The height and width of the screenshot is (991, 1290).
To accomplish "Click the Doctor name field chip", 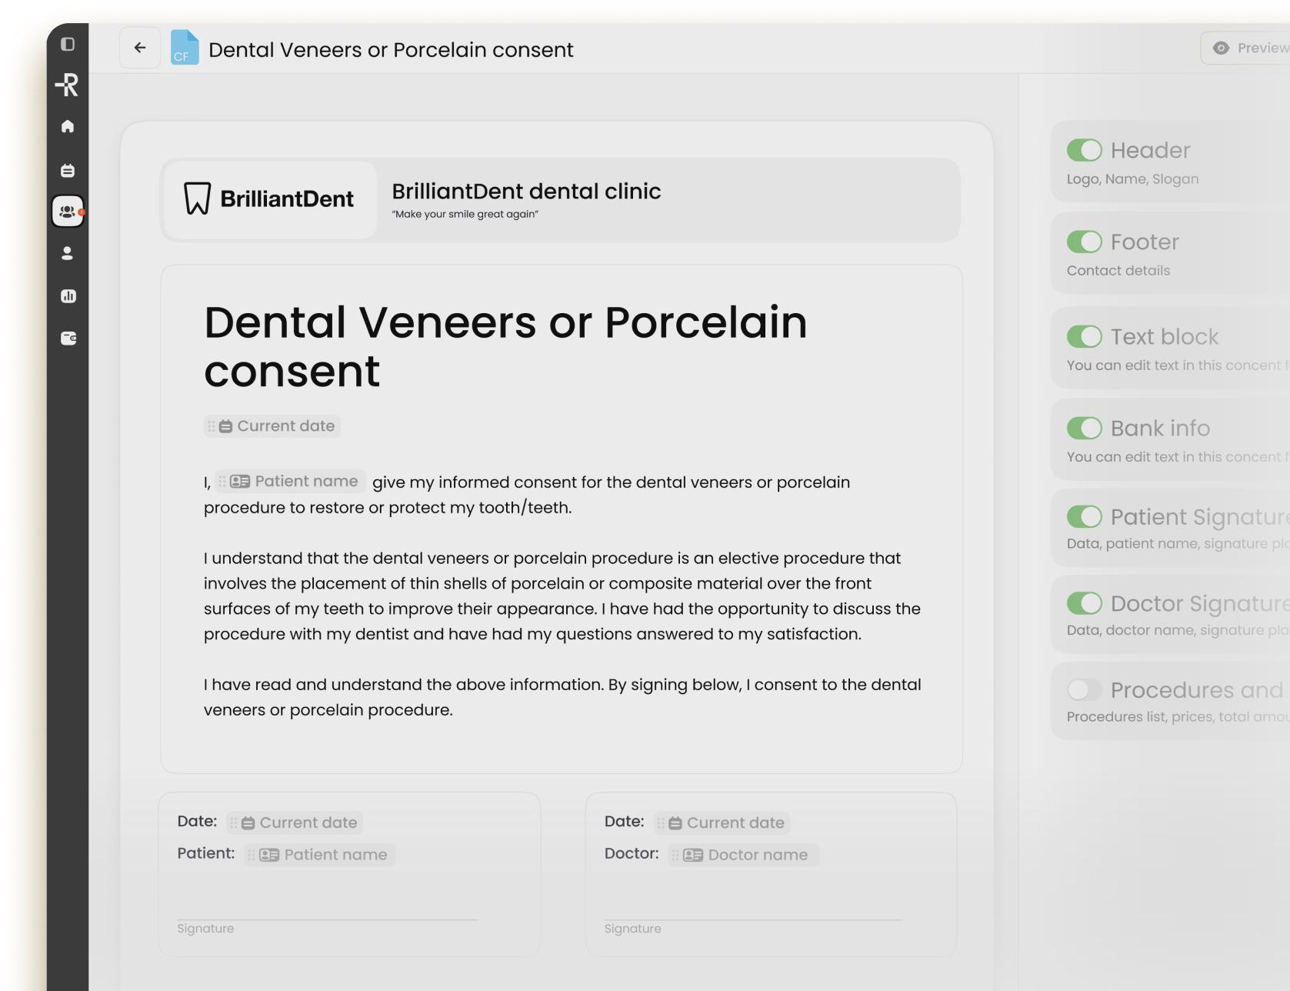I will [744, 855].
